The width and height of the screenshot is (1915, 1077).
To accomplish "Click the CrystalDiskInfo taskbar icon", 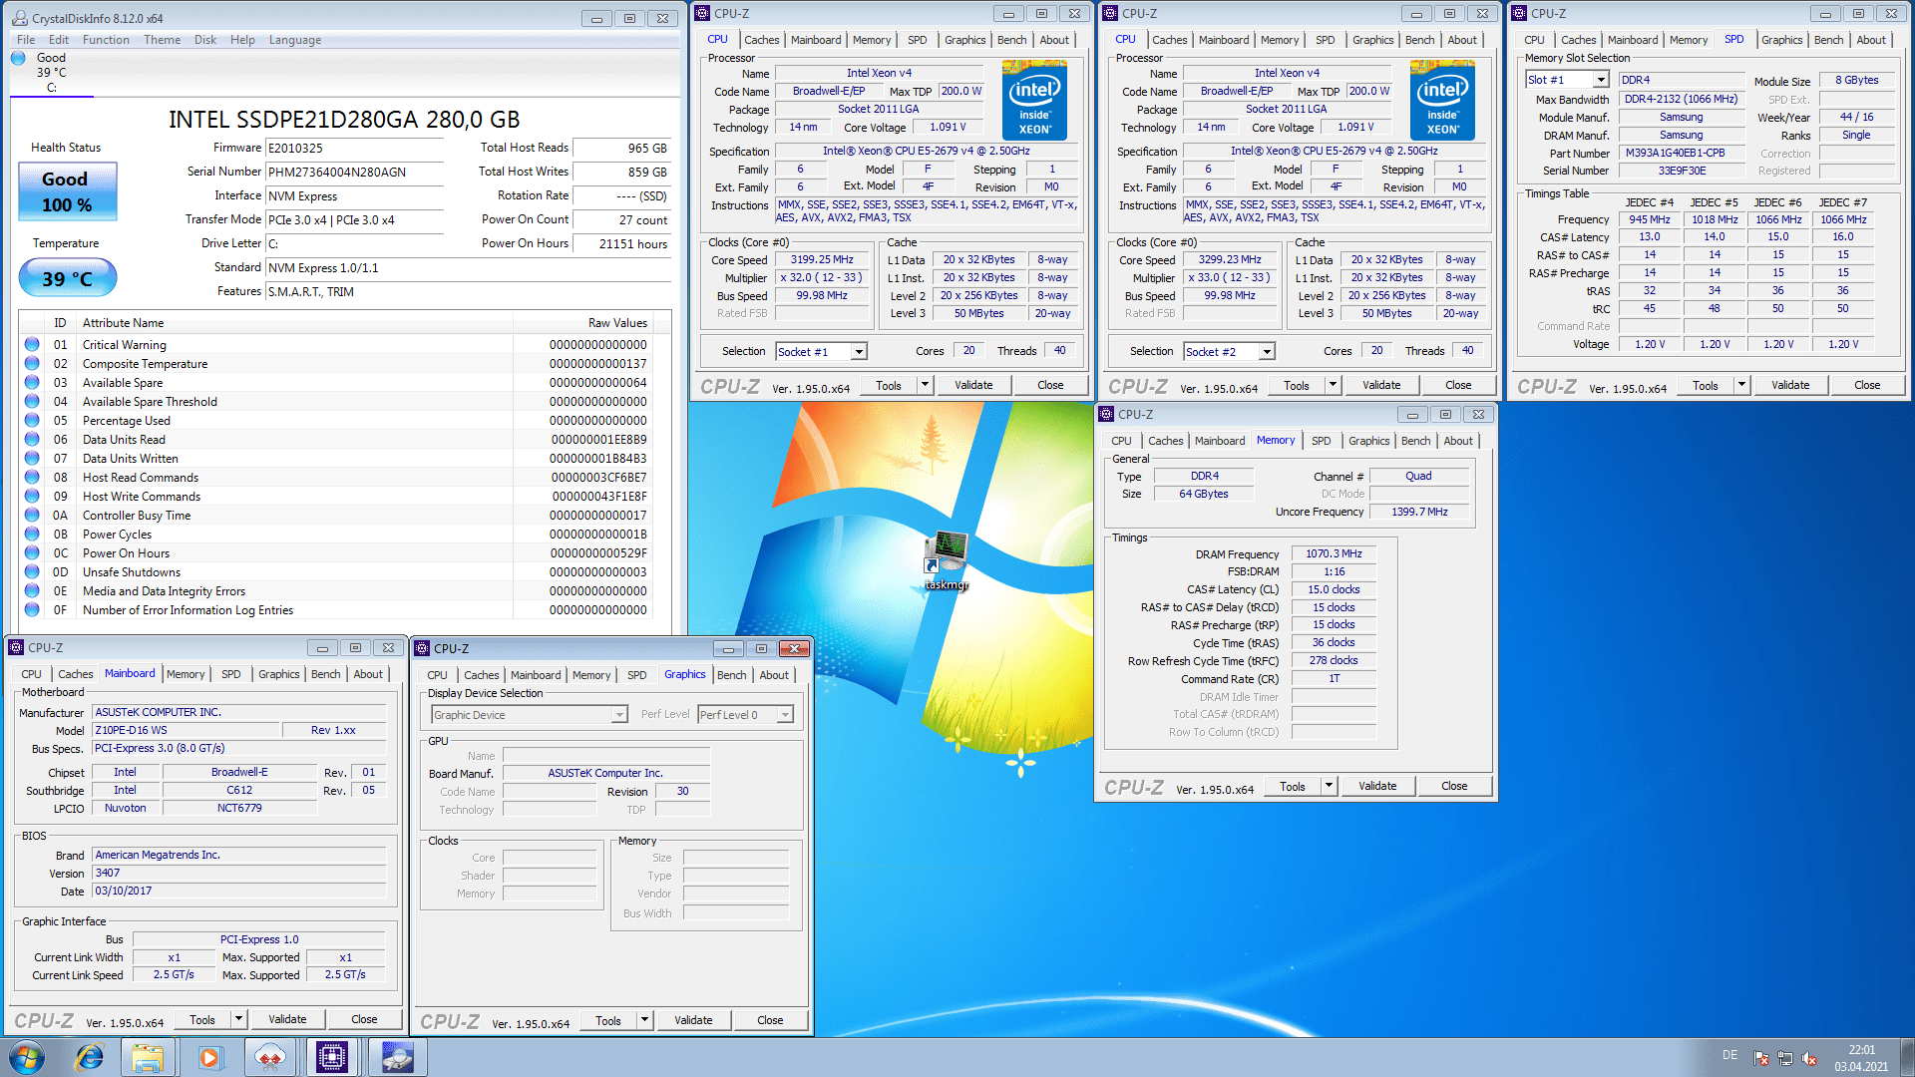I will coord(397,1057).
